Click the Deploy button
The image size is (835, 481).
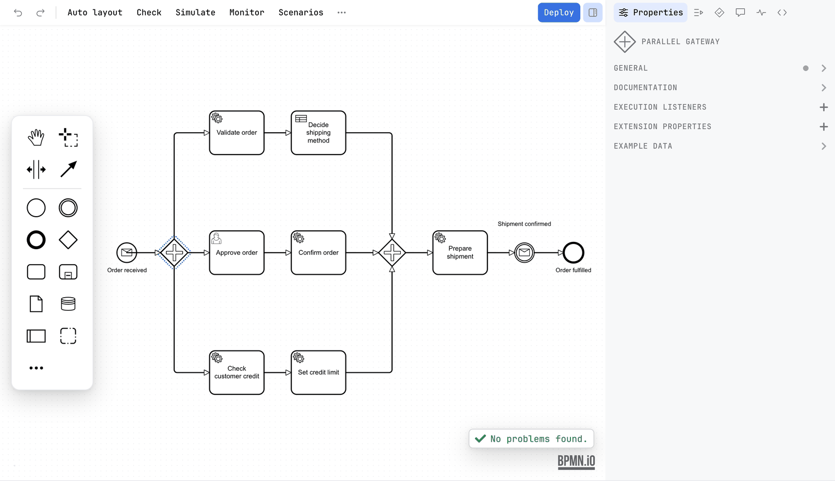coord(559,13)
